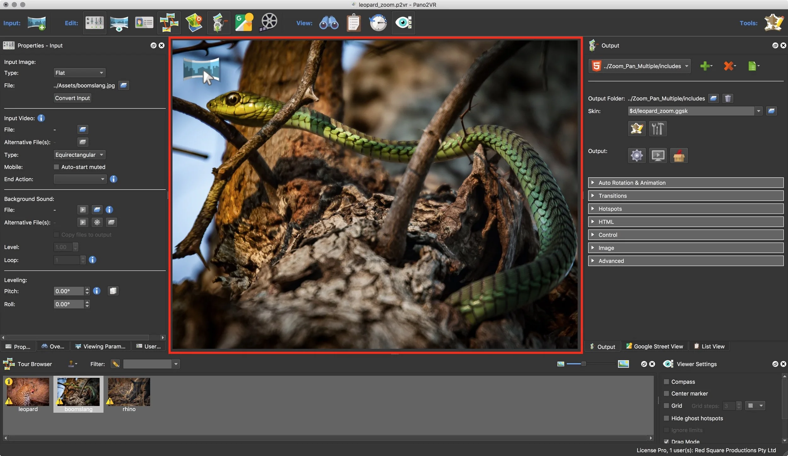
Task: Remove output with the red X icon
Action: (x=730, y=66)
